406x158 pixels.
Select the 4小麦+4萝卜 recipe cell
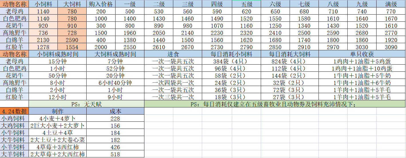[x=58, y=118]
